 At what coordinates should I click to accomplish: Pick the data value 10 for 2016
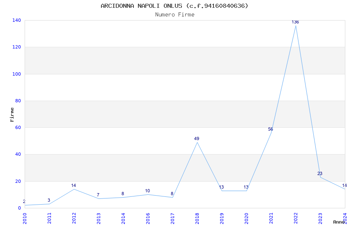click(147, 191)
